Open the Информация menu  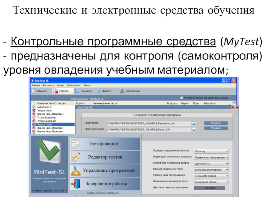click(x=74, y=85)
